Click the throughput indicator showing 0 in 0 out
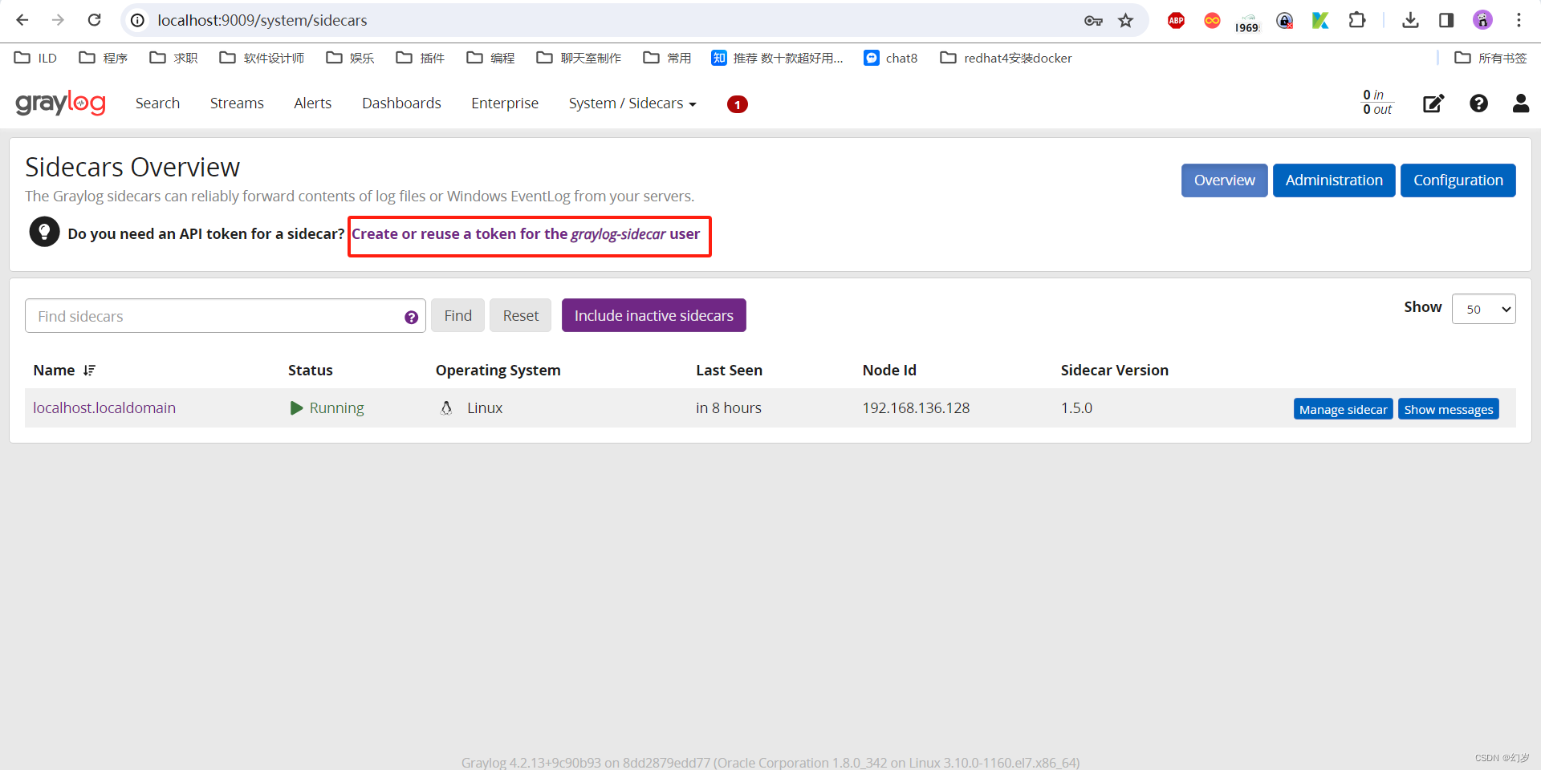The width and height of the screenshot is (1541, 770). click(1376, 102)
